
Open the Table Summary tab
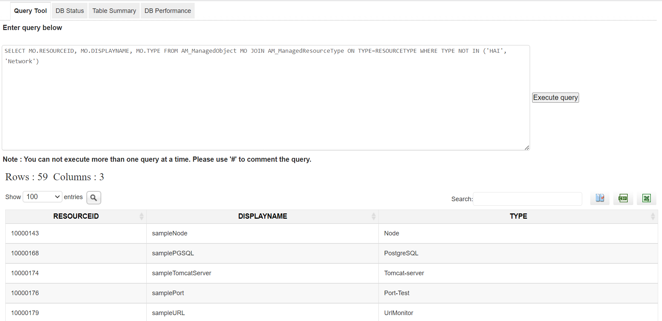point(114,11)
